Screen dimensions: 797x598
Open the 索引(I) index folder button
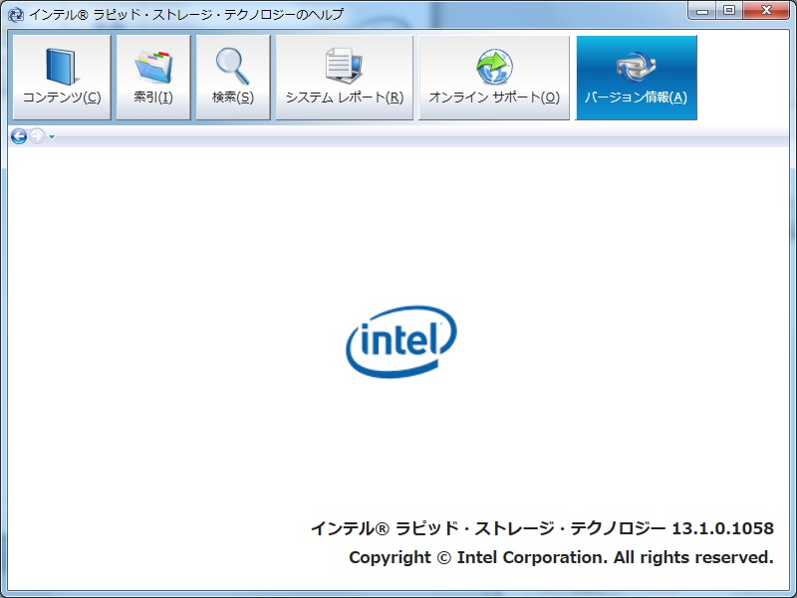(x=153, y=78)
